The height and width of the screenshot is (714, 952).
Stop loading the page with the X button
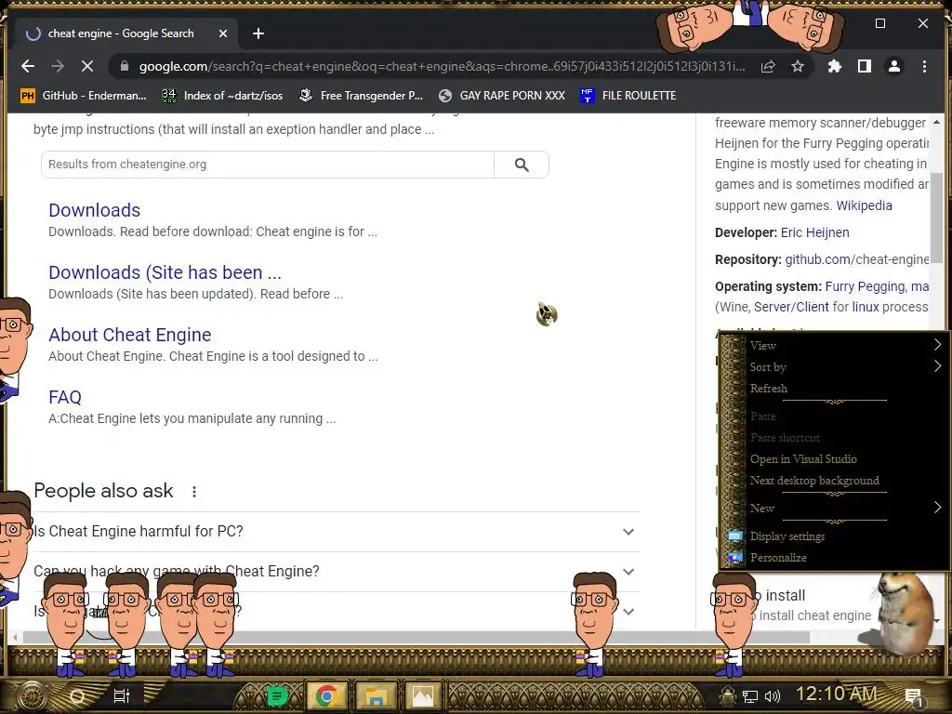(x=86, y=66)
